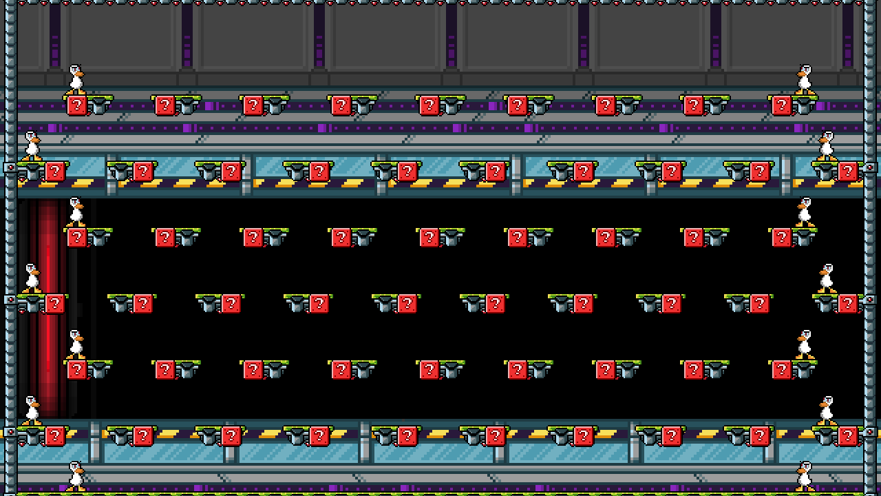Select the second duck from top, right side
Image resolution: width=881 pixels, height=496 pixels.
coord(826,146)
